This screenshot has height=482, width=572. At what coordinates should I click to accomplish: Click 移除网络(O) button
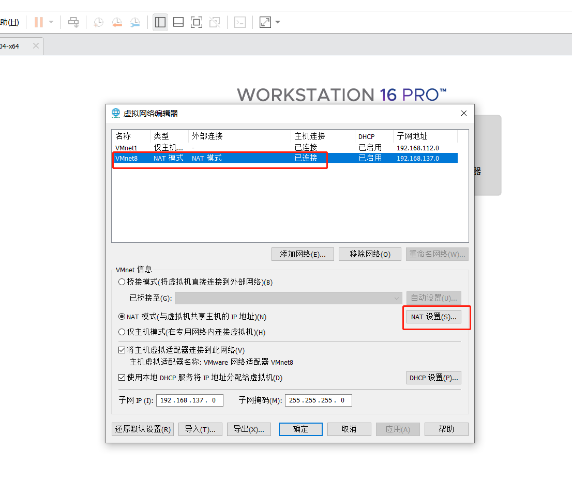(370, 254)
